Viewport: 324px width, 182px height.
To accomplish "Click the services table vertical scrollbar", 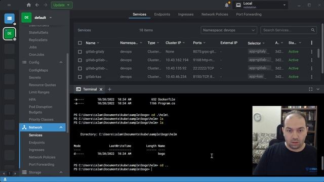I will 318,53.
